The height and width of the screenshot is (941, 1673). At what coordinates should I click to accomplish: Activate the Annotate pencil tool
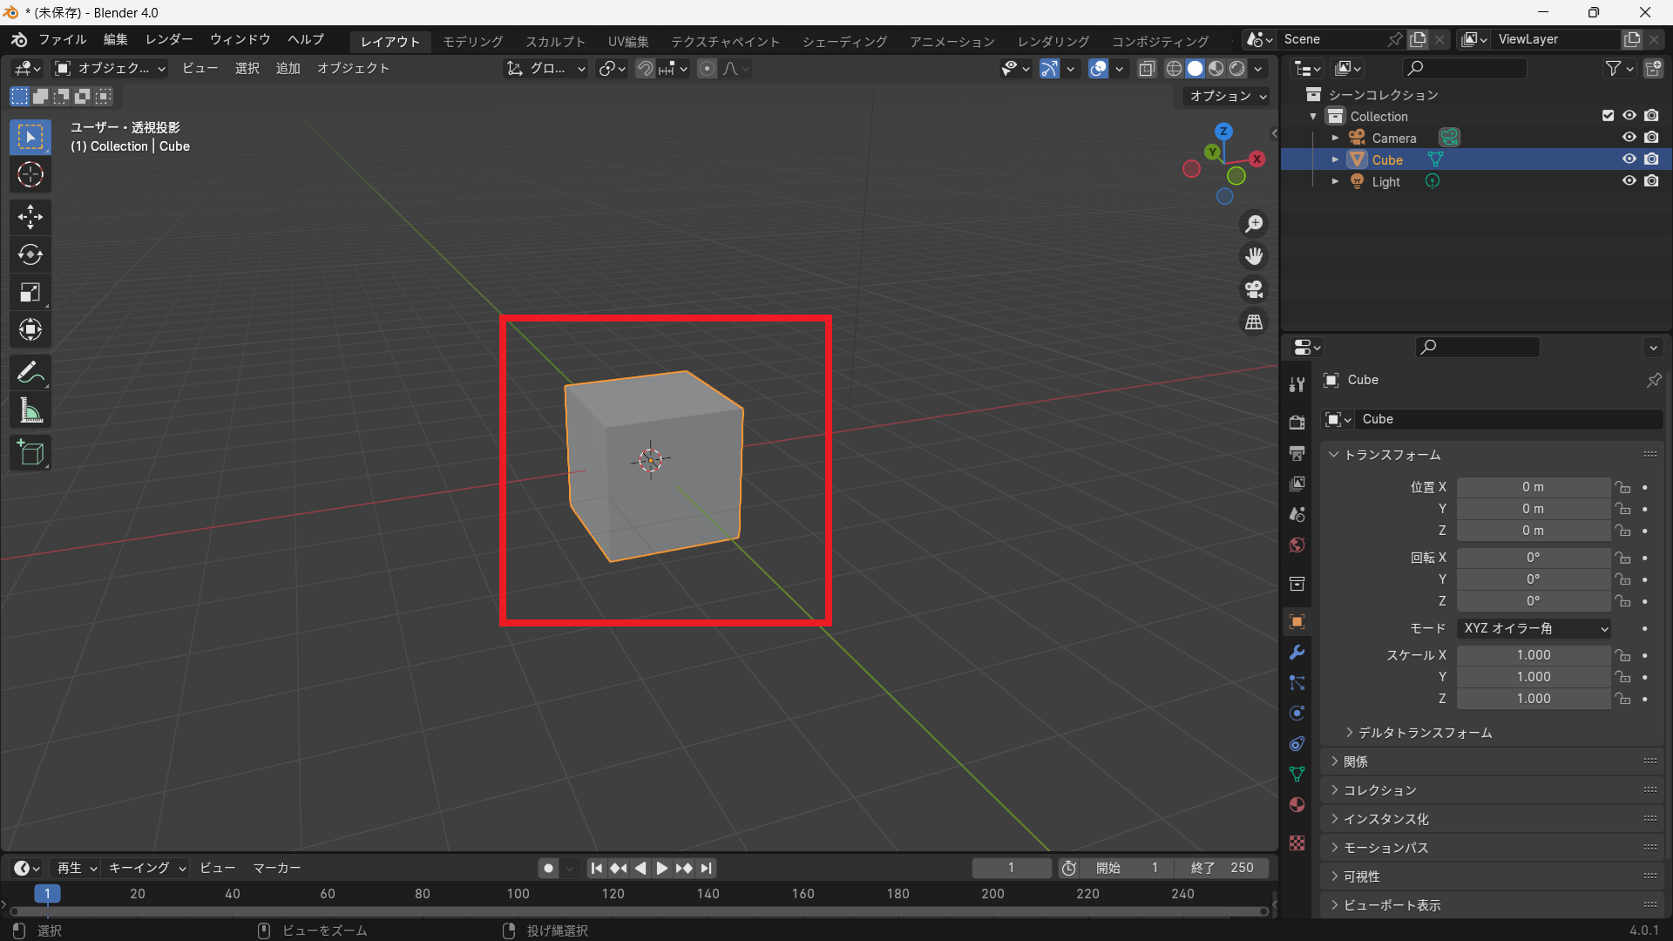click(30, 373)
